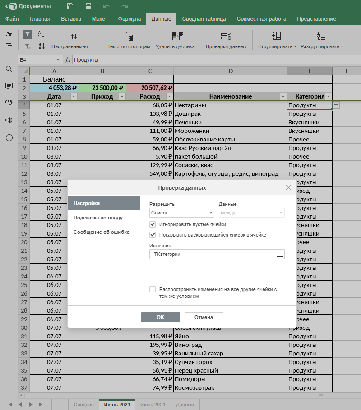Open the Категория column filter arrow

(x=328, y=96)
